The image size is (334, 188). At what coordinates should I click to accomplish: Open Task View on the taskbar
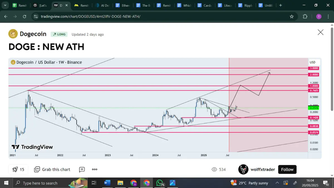(x=94, y=183)
